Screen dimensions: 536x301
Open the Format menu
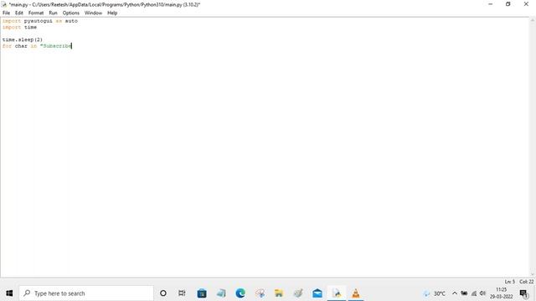click(36, 13)
